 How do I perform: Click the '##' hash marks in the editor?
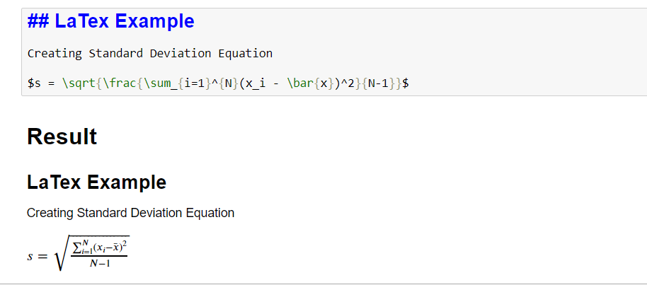pos(38,21)
